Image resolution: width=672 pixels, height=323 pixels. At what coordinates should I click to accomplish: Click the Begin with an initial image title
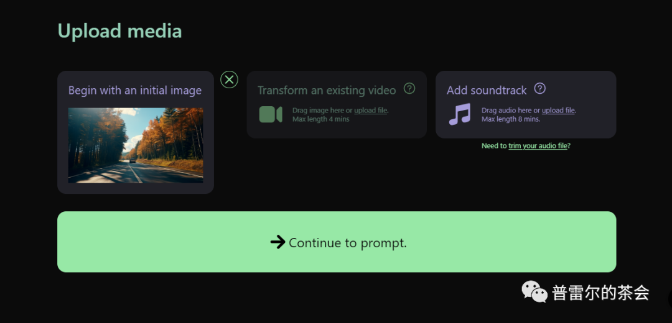click(x=135, y=91)
